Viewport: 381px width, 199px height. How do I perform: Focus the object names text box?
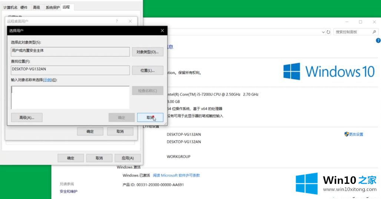[x=70, y=97]
